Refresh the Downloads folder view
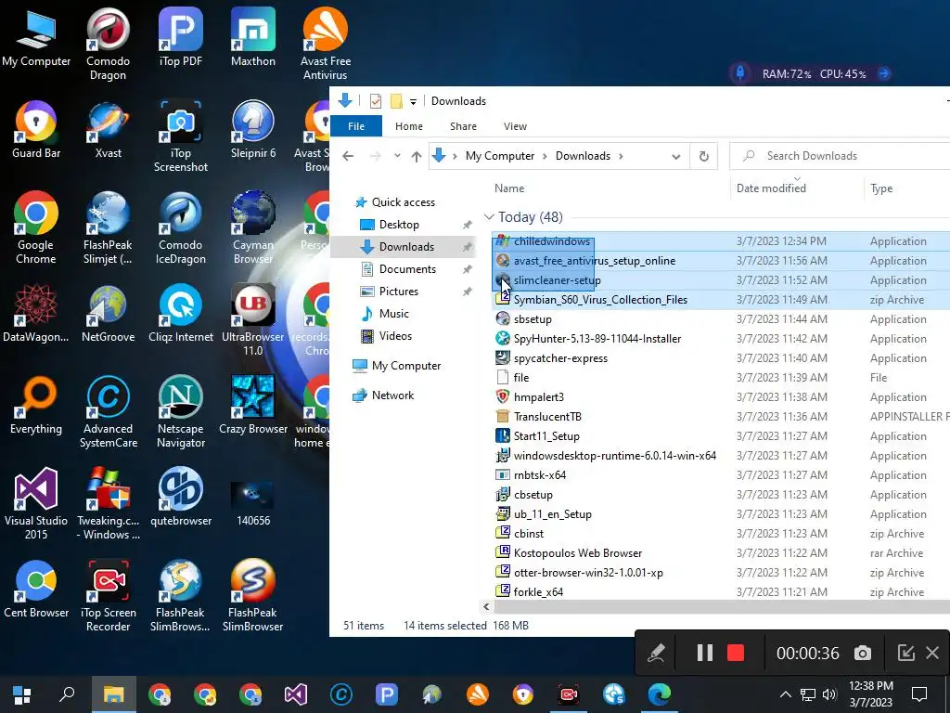The width and height of the screenshot is (950, 713). click(x=703, y=156)
